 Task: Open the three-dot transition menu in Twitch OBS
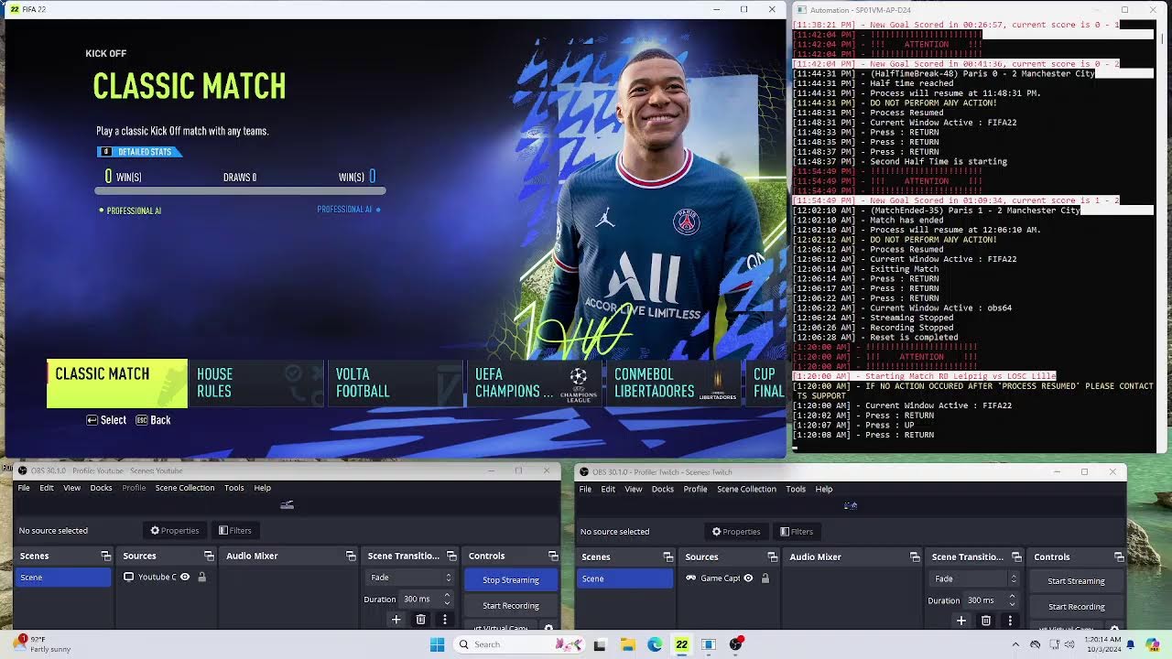point(1010,621)
